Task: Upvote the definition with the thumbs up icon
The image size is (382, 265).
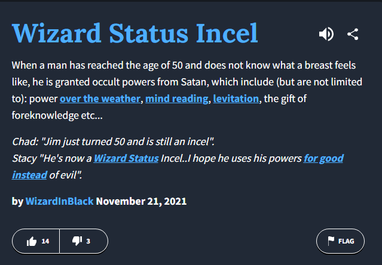Action: 32,241
